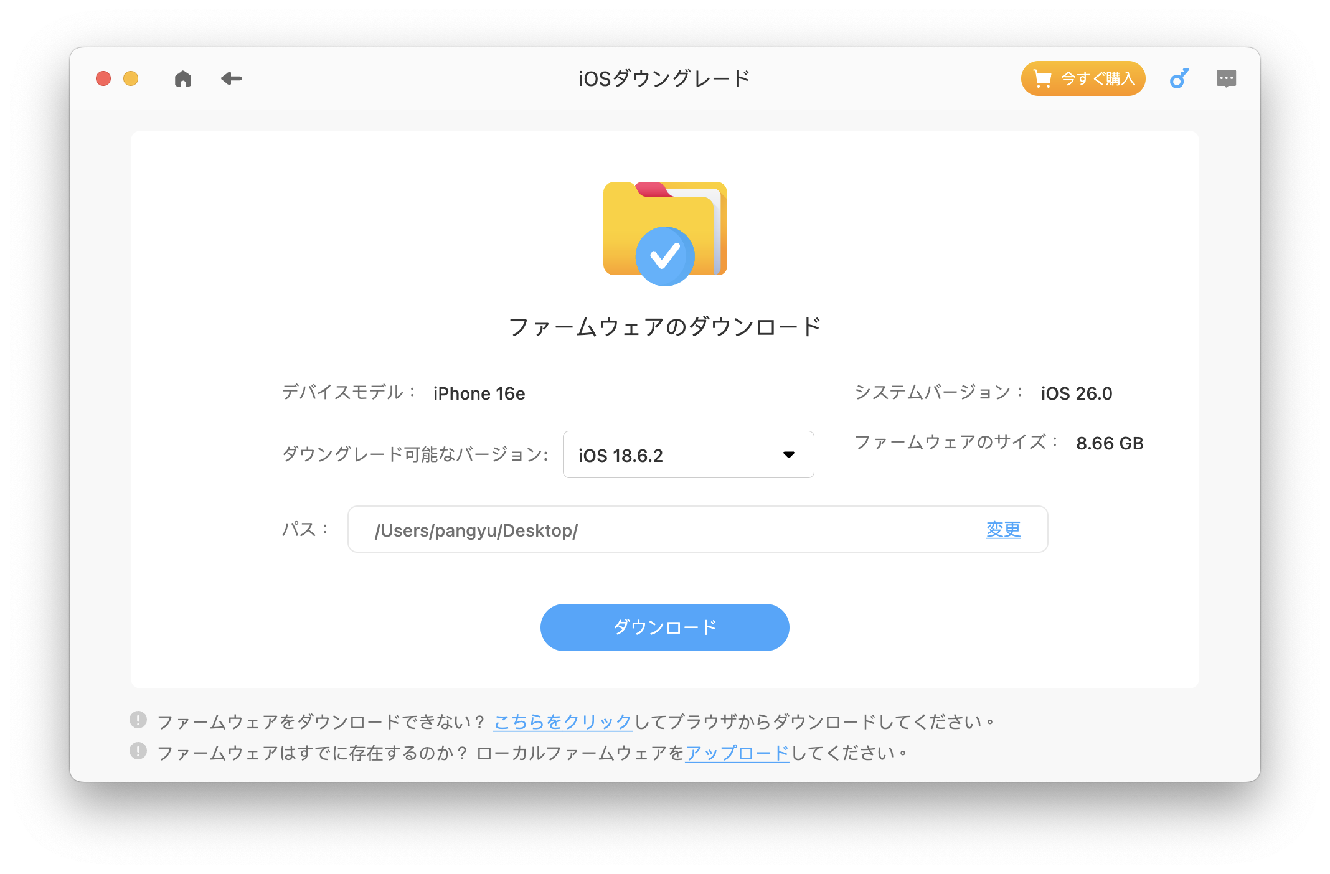Click the アップロード local firmware link
The height and width of the screenshot is (874, 1330).
point(737,753)
